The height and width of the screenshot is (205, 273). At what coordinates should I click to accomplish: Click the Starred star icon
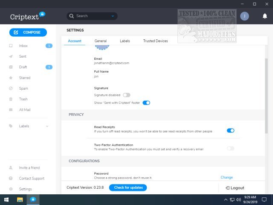pyautogui.click(x=11, y=78)
